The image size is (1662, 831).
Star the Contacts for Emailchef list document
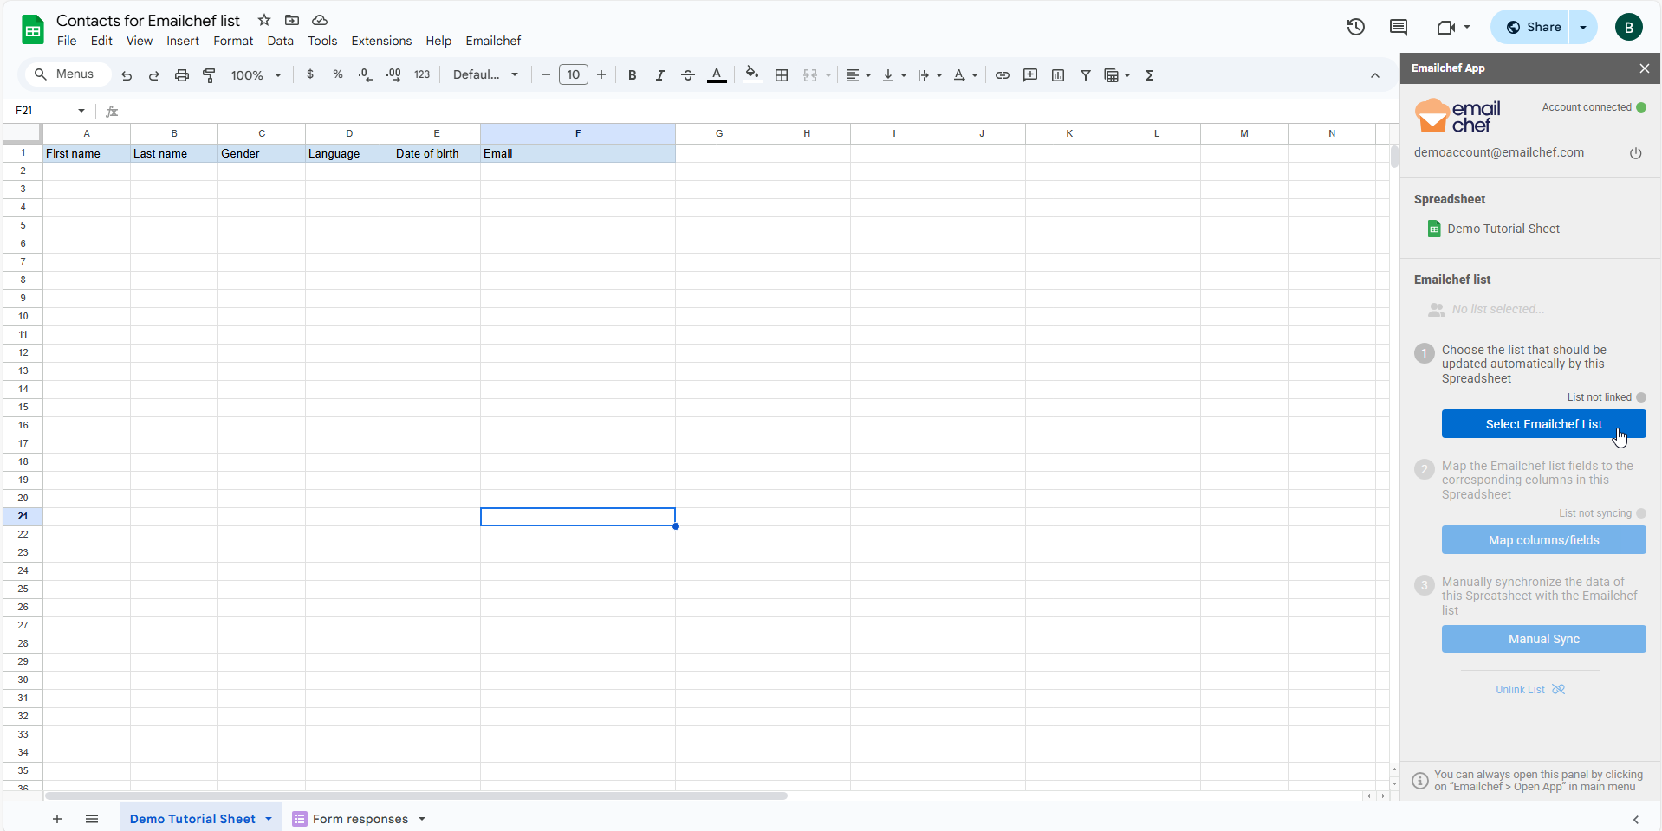[x=264, y=20]
